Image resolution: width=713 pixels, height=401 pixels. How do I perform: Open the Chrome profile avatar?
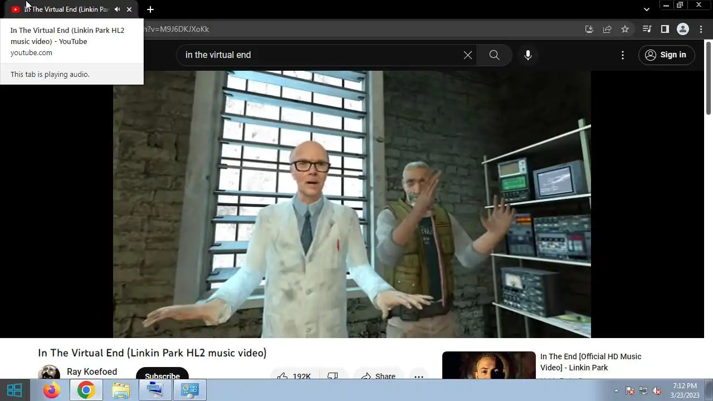point(683,29)
